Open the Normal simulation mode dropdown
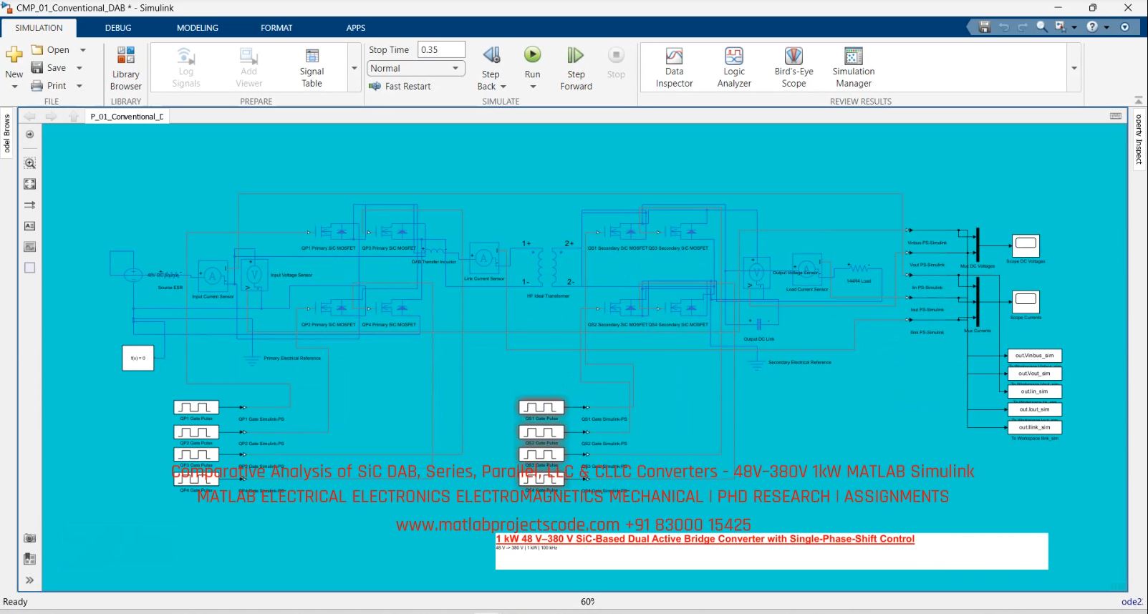Viewport: 1148px width, 614px height. pyautogui.click(x=416, y=69)
